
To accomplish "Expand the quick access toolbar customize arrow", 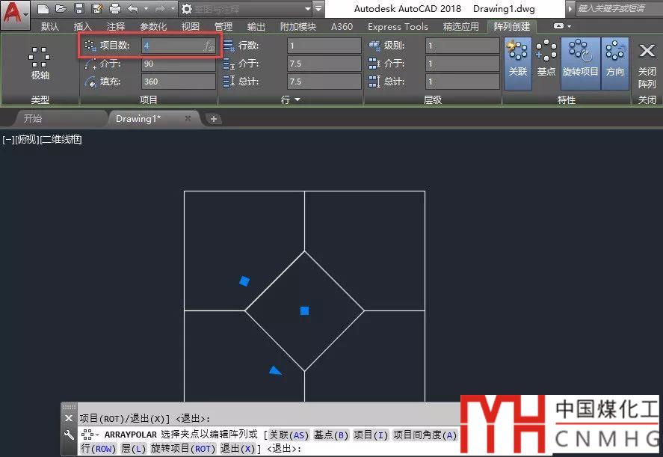I will (x=319, y=9).
